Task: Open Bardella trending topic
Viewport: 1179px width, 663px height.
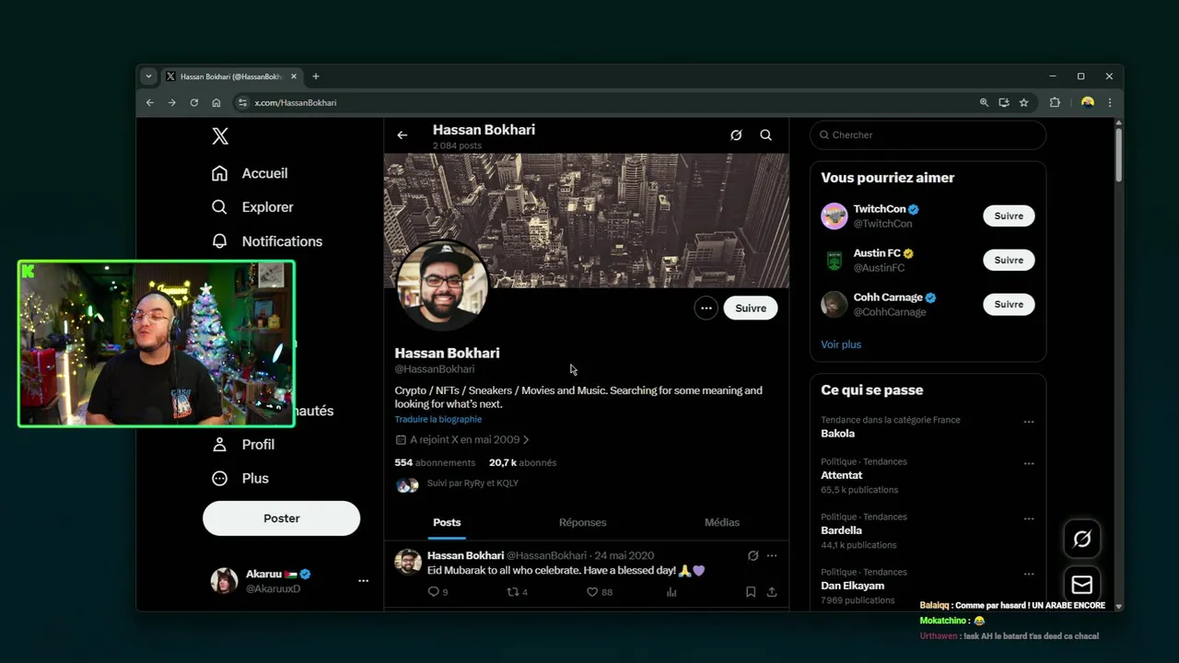Action: click(x=842, y=530)
